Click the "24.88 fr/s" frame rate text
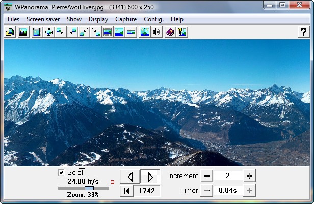The height and width of the screenshot is (204, 314). click(x=83, y=182)
